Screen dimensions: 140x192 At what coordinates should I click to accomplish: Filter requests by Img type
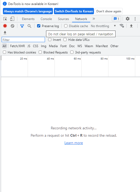pos(44,46)
